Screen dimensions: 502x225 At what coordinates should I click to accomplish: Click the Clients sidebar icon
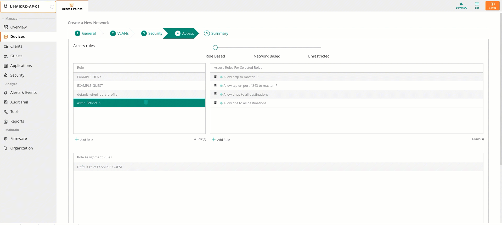(5, 47)
